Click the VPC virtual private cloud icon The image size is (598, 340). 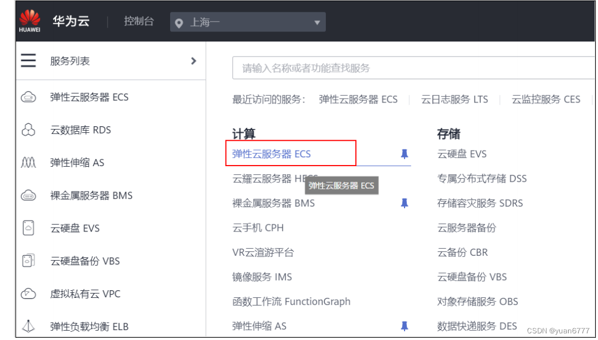click(x=29, y=294)
